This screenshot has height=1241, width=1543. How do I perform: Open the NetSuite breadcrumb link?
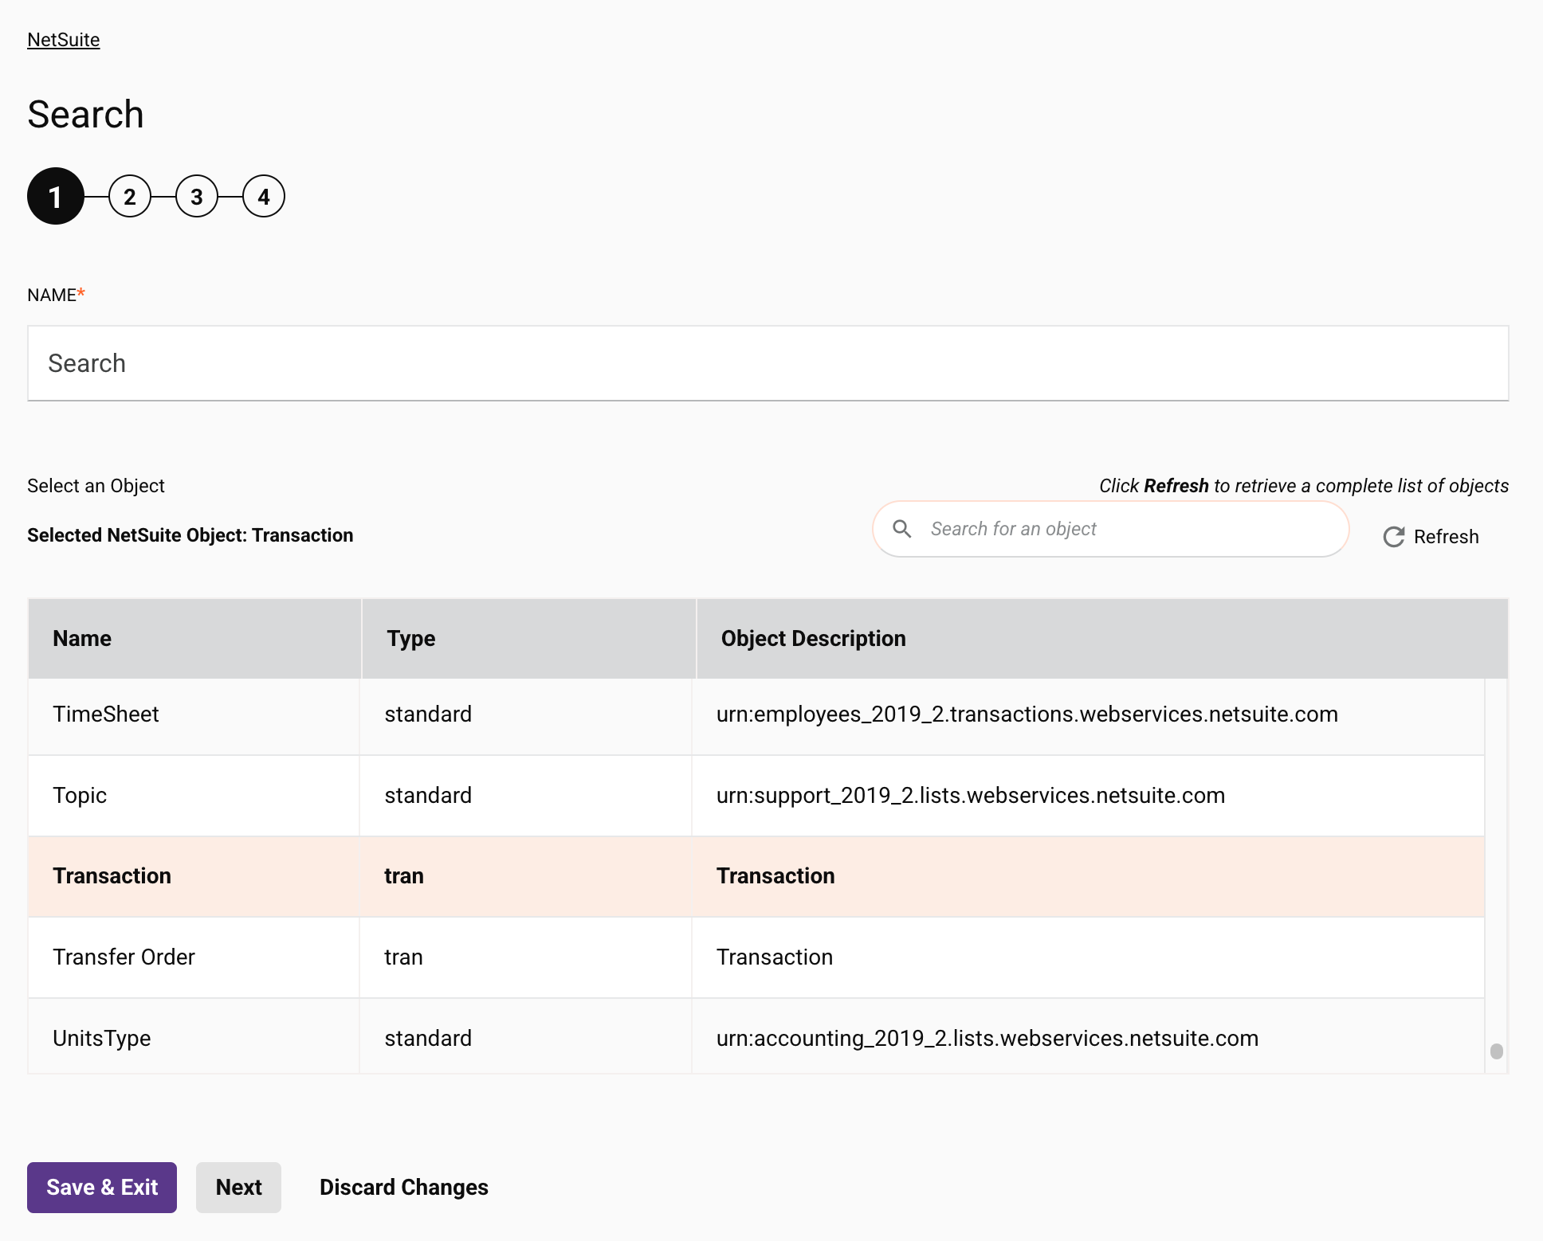64,40
